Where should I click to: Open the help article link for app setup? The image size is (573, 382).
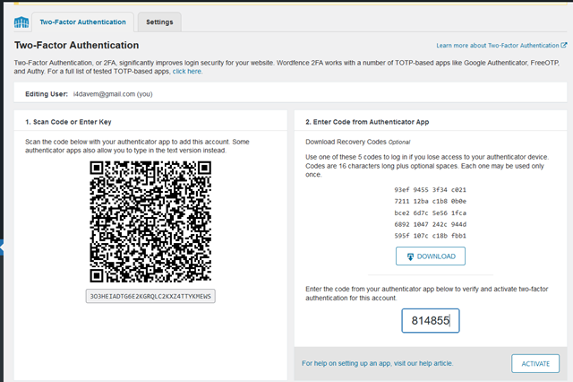pyautogui.click(x=378, y=363)
